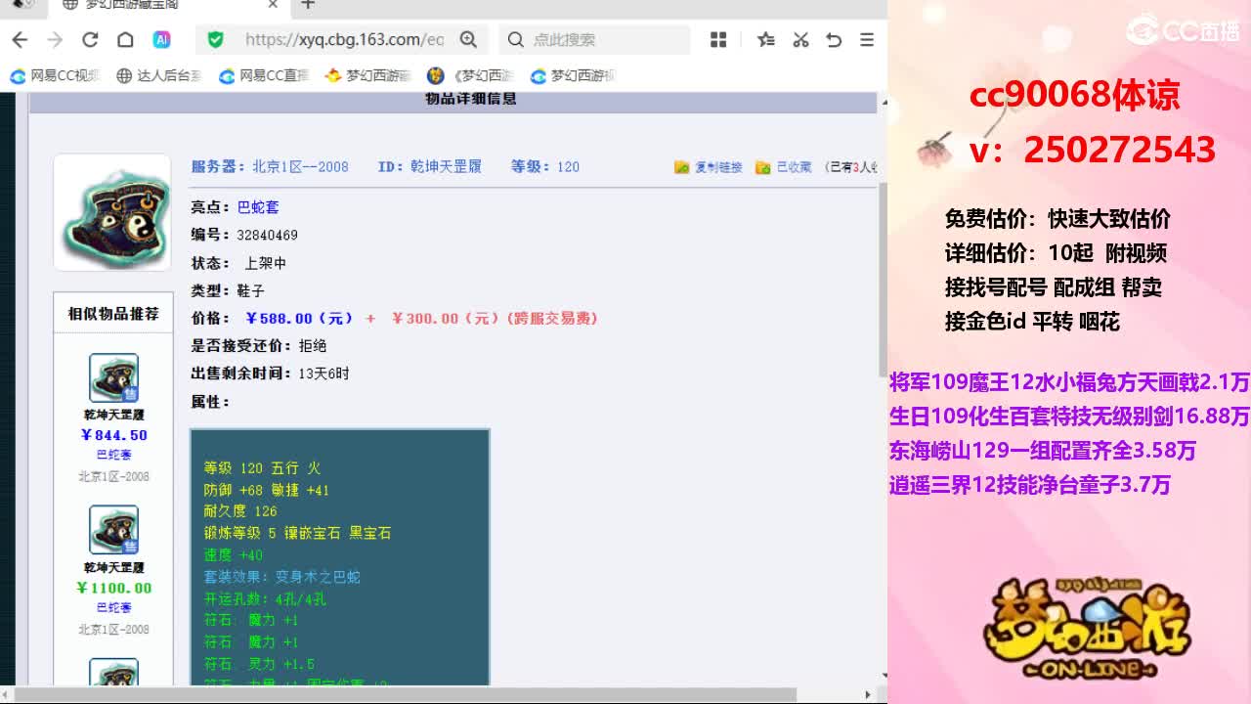Click the favorites star list icon
Screen dimensions: 1251x704
766,39
